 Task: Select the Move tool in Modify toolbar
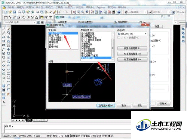point(9,49)
